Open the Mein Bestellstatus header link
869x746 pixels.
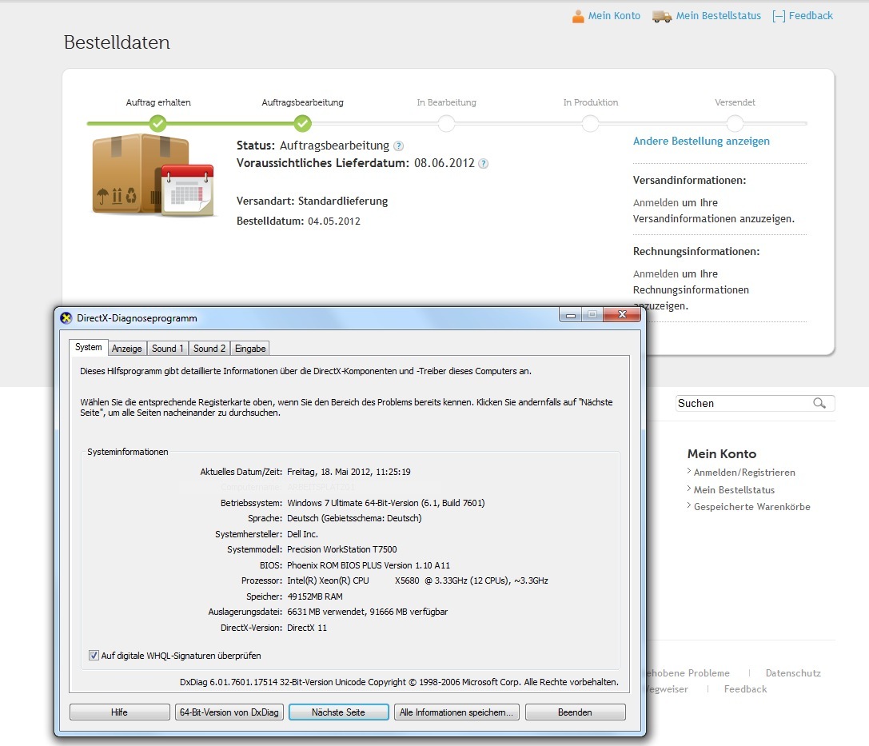[718, 16]
